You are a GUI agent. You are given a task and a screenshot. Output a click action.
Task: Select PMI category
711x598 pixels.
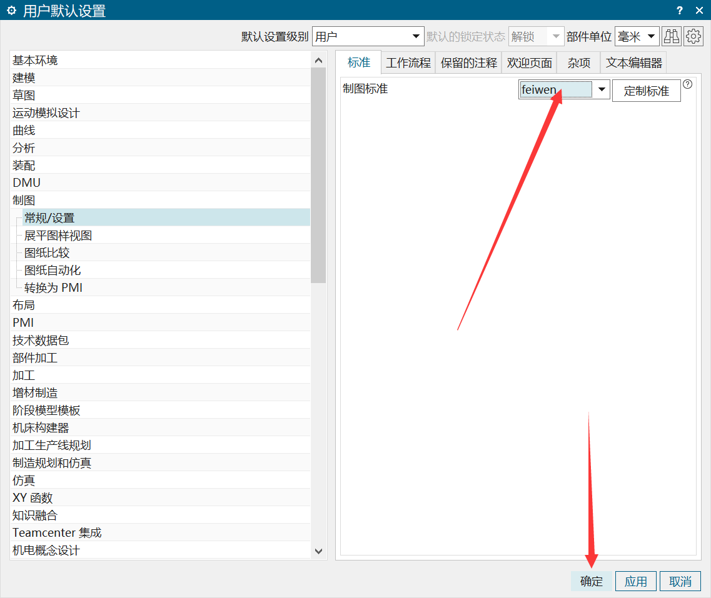pyautogui.click(x=161, y=322)
